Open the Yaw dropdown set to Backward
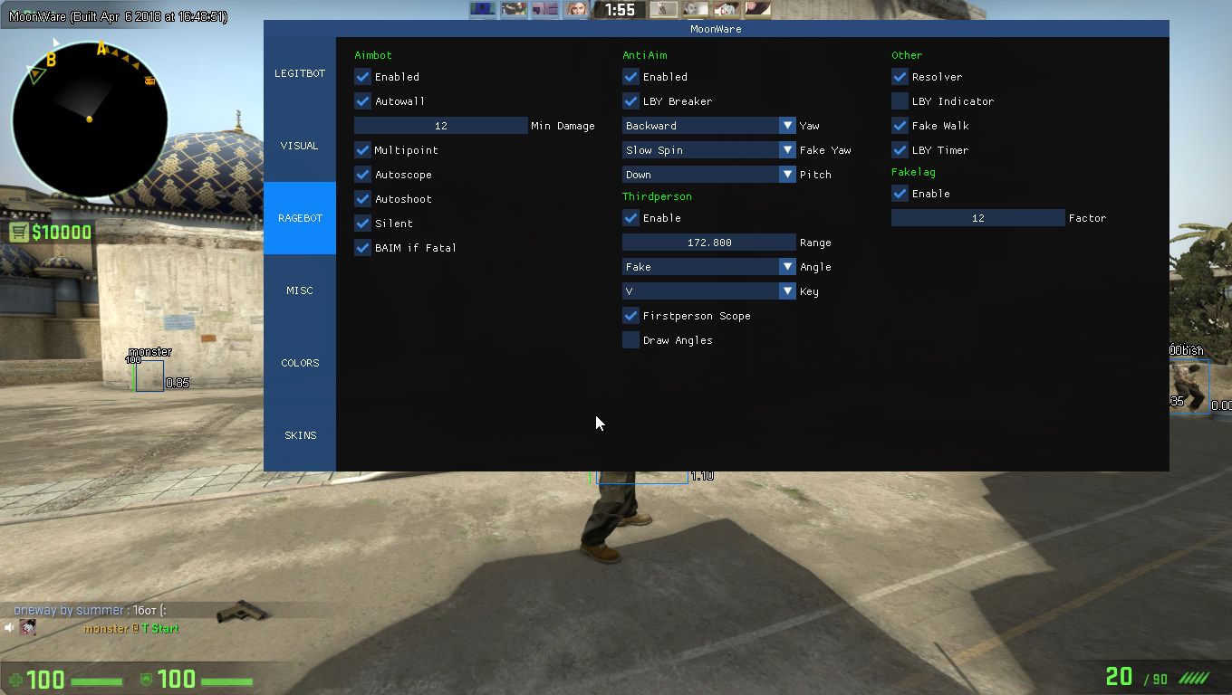 coord(708,126)
